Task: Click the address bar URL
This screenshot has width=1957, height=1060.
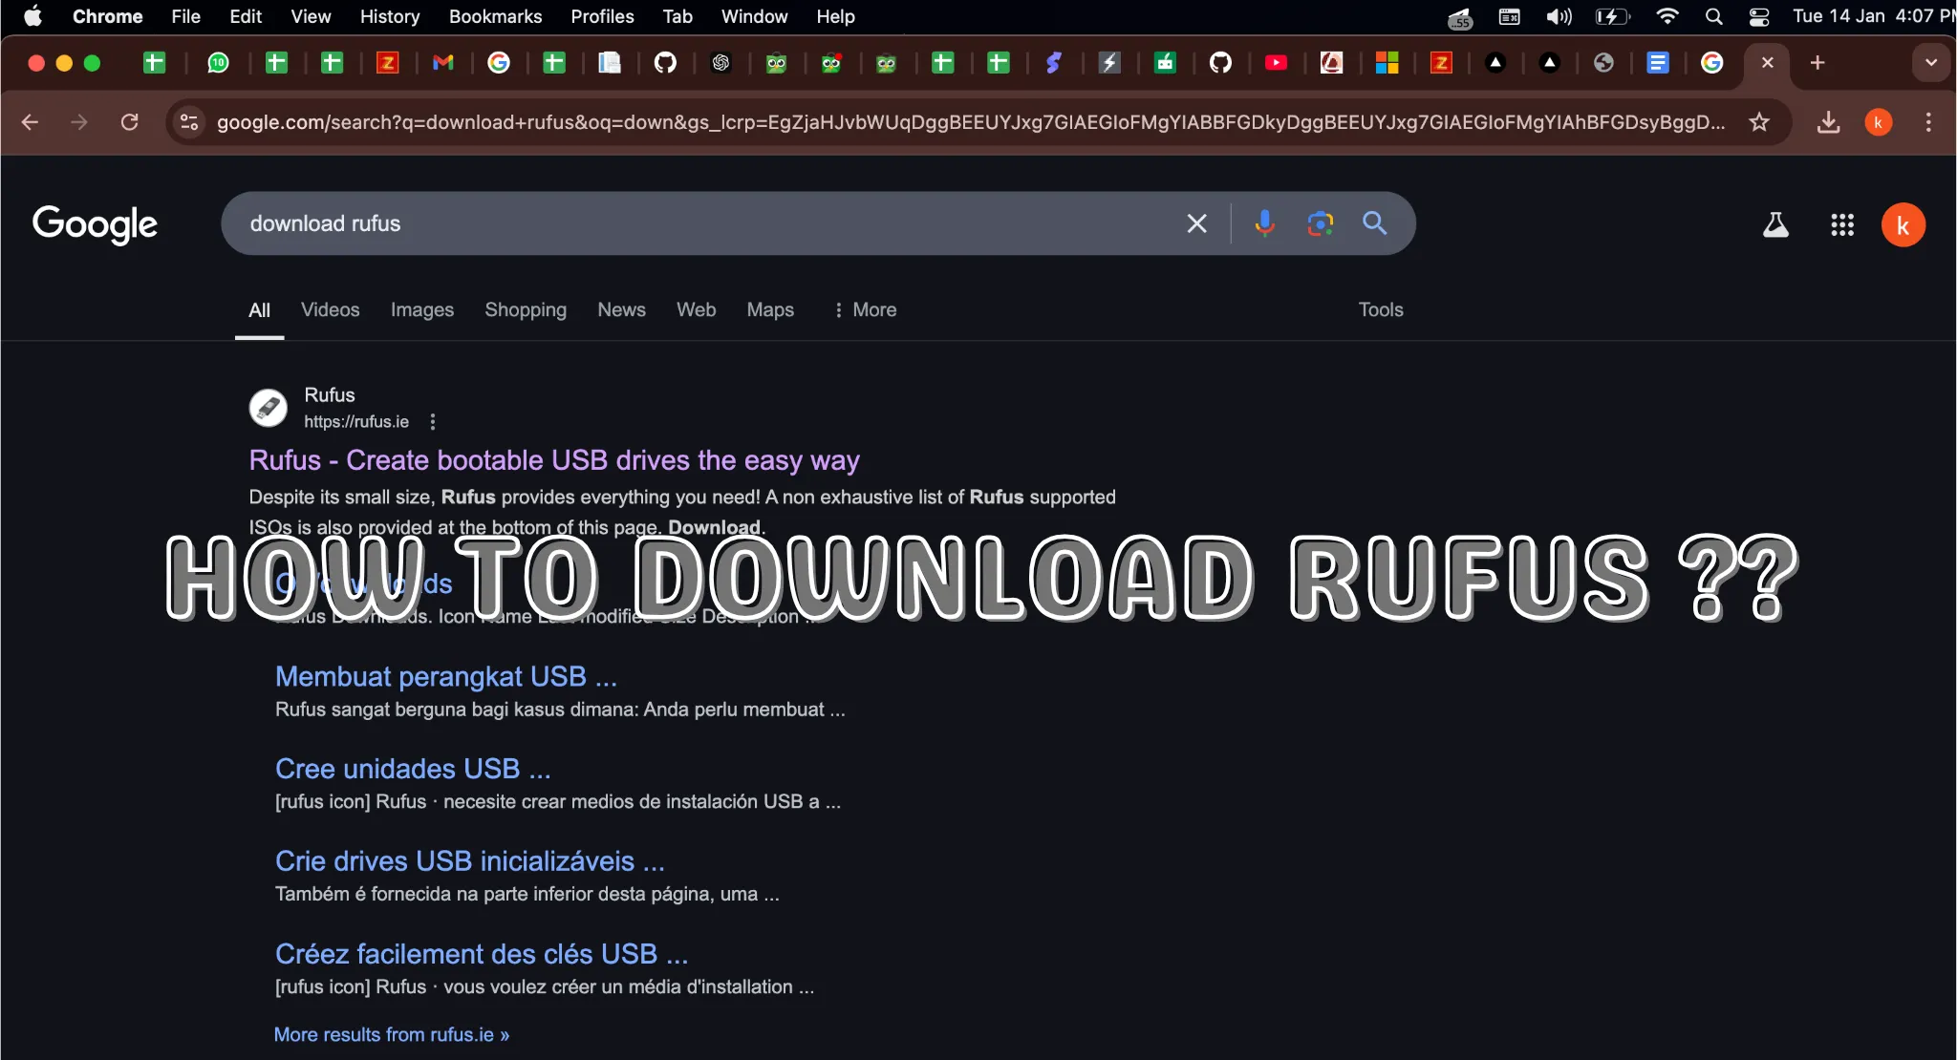Action: [971, 122]
